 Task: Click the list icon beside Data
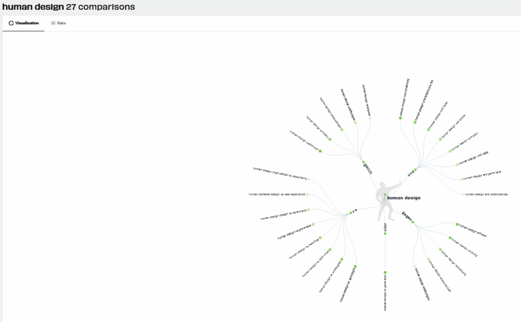[x=53, y=23]
